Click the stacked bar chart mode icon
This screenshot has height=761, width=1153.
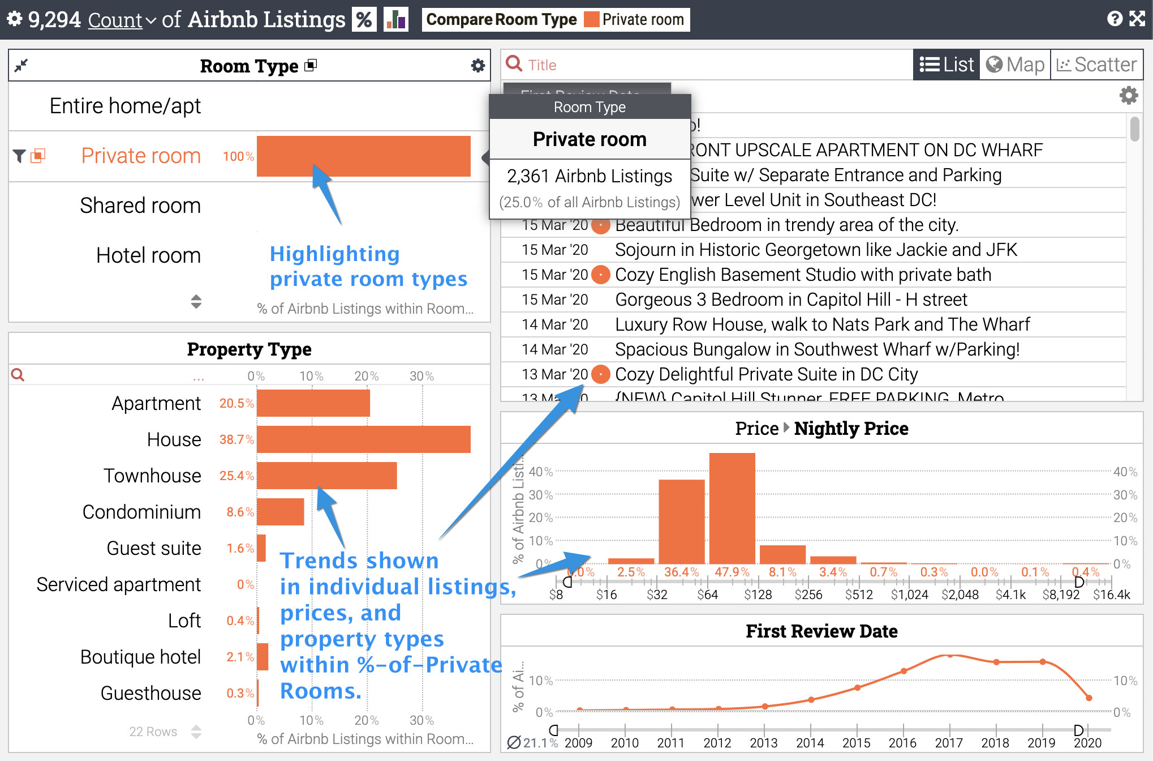click(x=396, y=20)
